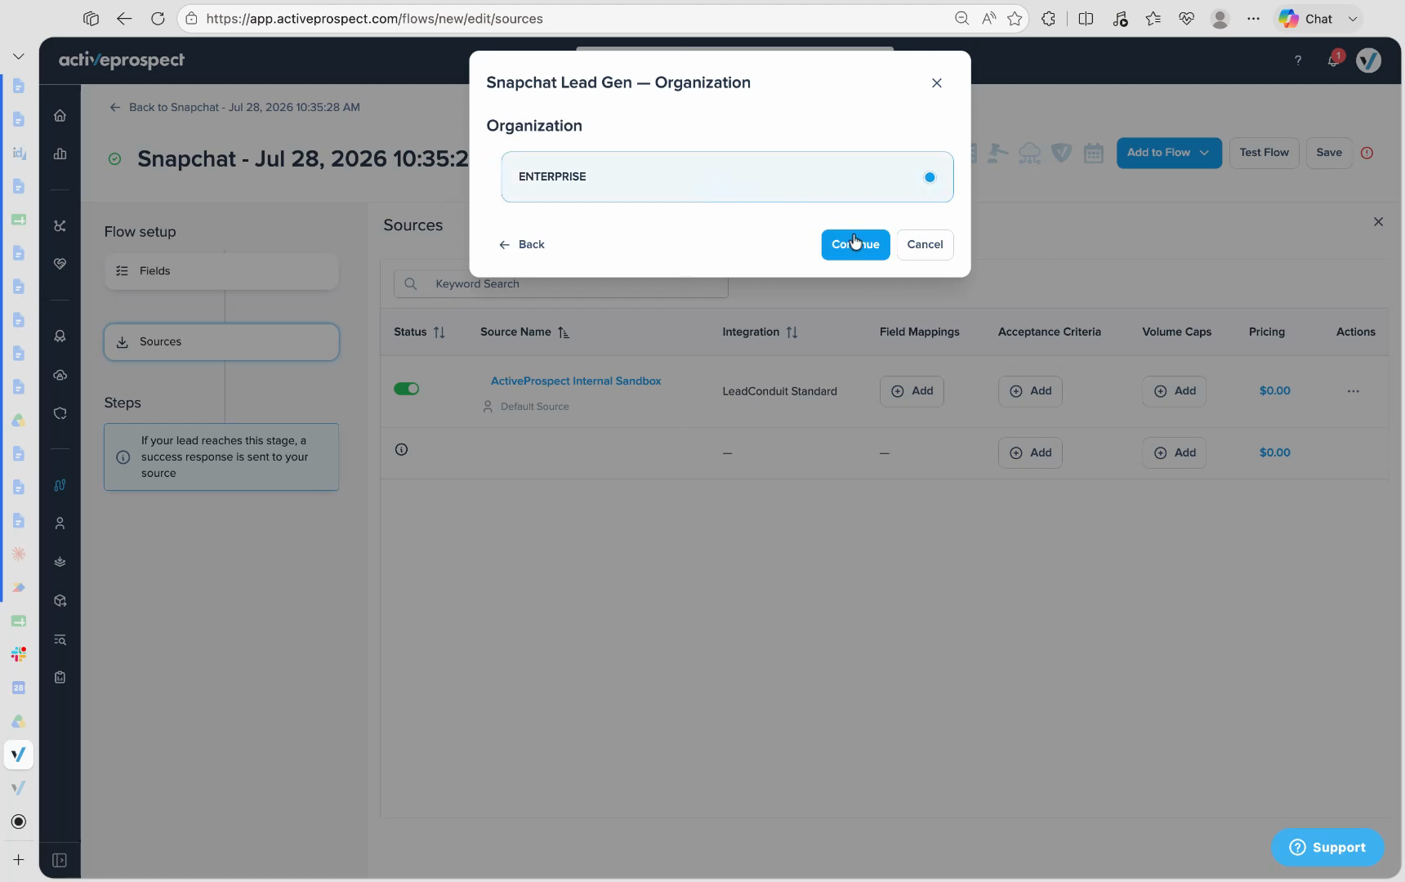Open a new tab with the plus icon
Viewport: 1405px width, 882px height.
(19, 860)
